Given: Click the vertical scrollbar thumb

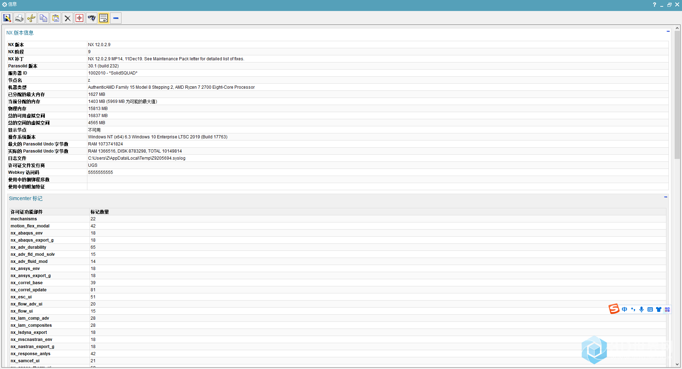Looking at the screenshot, I should (677, 95).
